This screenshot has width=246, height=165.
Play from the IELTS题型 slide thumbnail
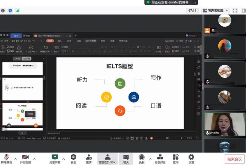[9, 125]
